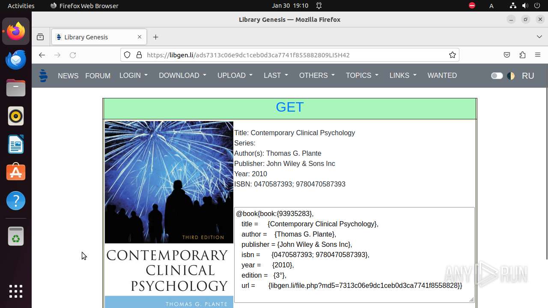Open the WANTED menu item
Image resolution: width=548 pixels, height=308 pixels.
(442, 75)
